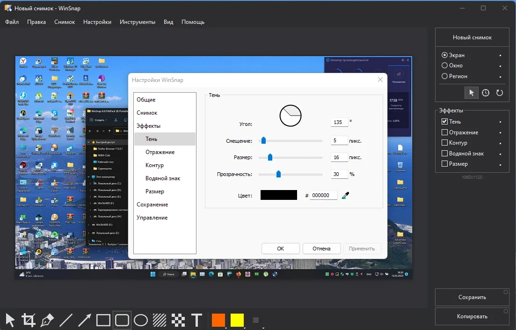The width and height of the screenshot is (516, 330).
Task: Select the straight Line tool
Action: (66, 320)
